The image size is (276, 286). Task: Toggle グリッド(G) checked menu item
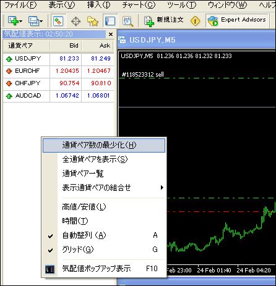coord(104,250)
